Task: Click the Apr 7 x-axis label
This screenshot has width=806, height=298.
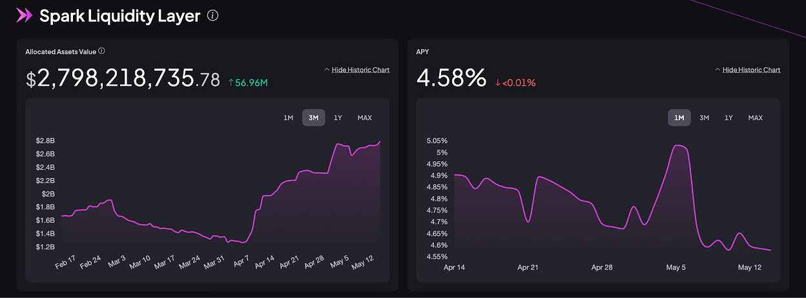Action: (x=240, y=263)
